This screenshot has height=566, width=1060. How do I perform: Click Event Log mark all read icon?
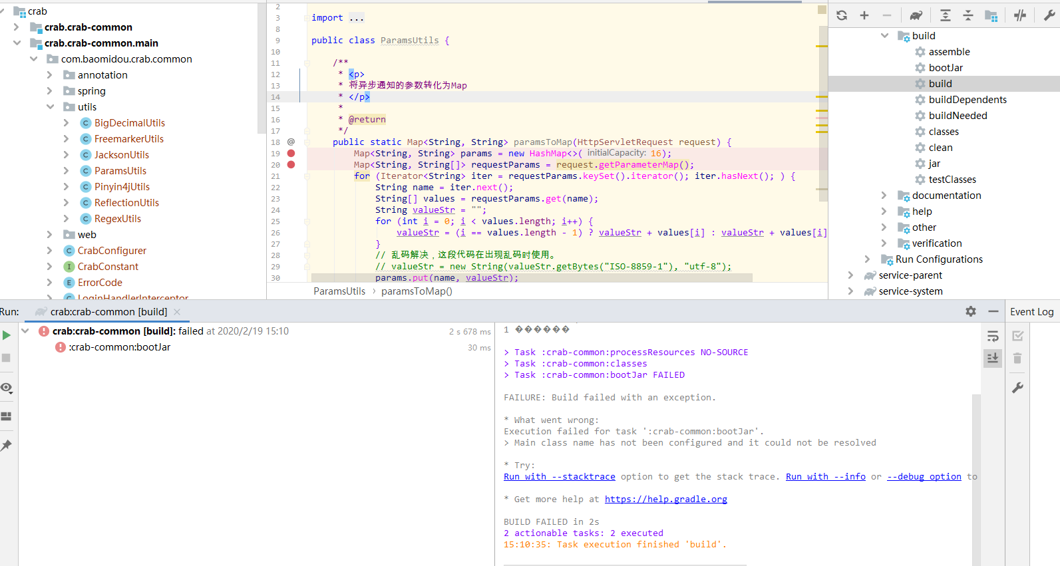tap(1017, 336)
